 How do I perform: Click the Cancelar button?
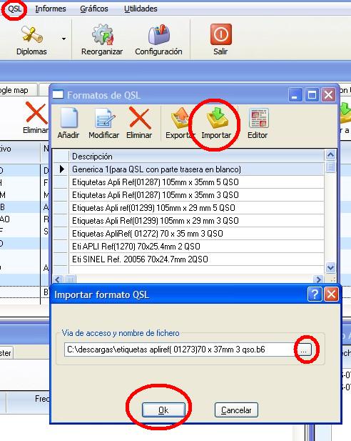pos(236,410)
